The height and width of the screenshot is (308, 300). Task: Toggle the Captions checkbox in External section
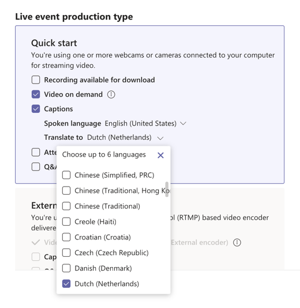(36, 257)
